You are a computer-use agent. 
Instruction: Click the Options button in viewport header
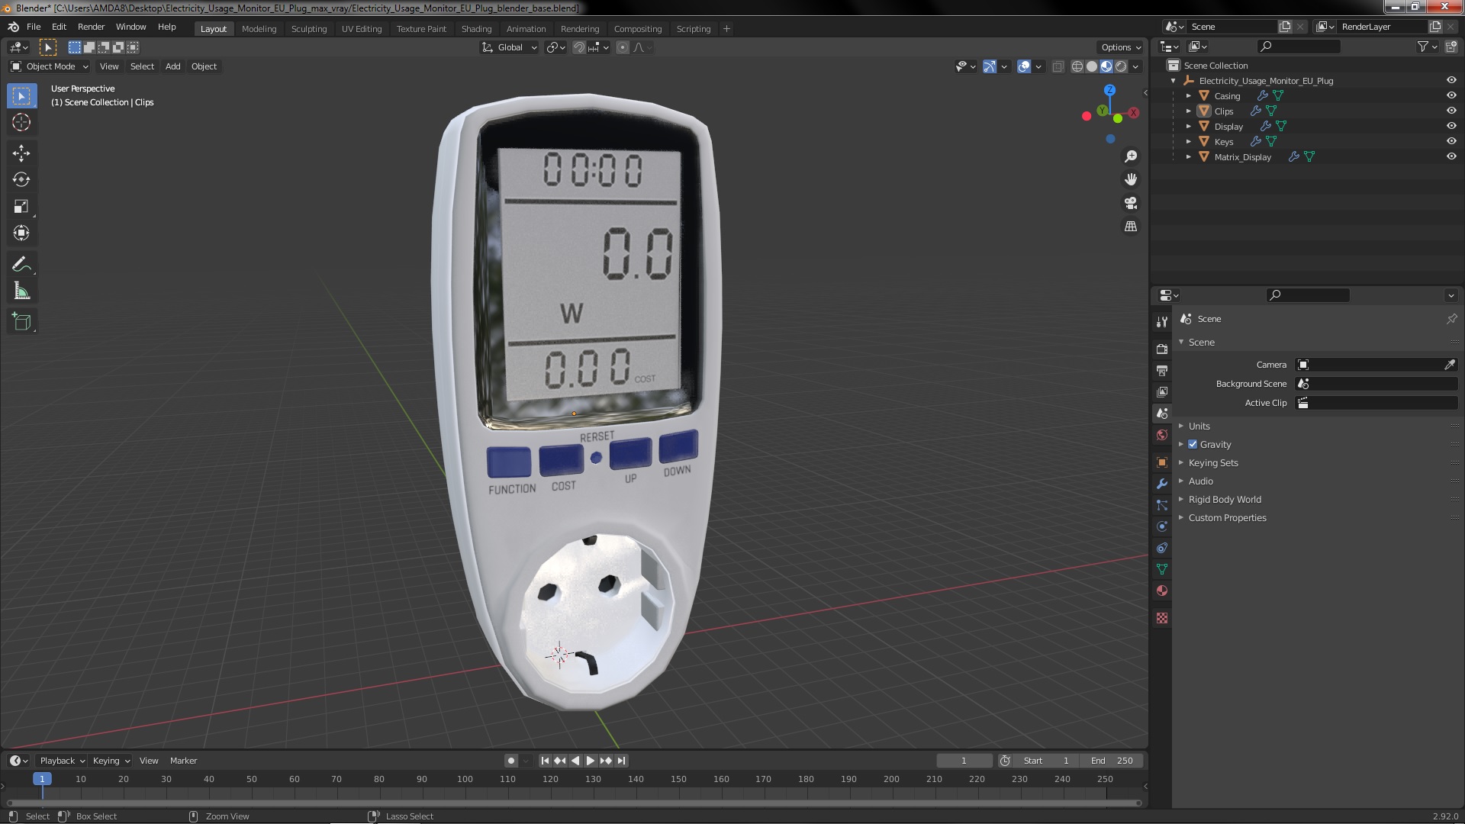pos(1120,47)
